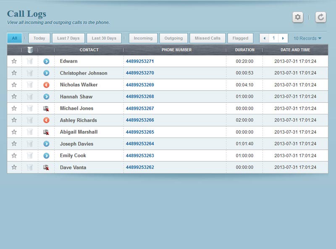Expand the 10 Records dropdown
336x249 pixels.
pos(307,38)
